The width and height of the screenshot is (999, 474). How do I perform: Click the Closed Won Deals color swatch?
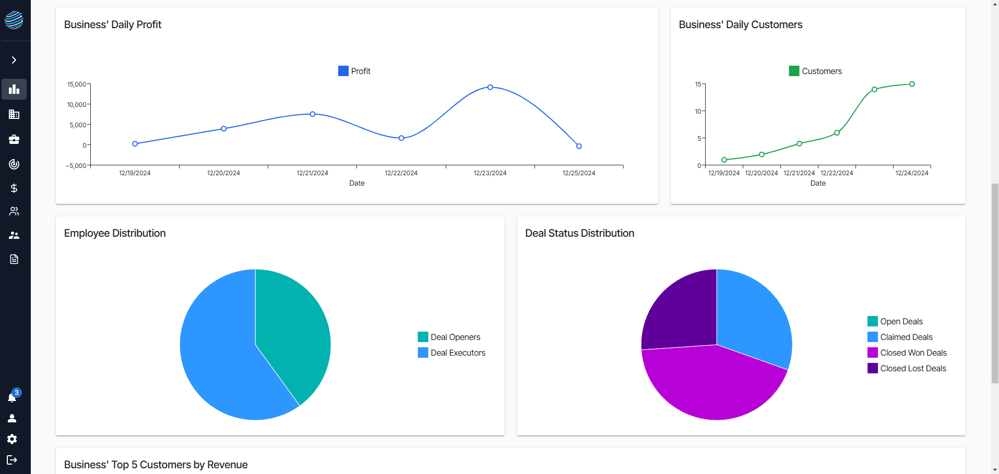(873, 353)
